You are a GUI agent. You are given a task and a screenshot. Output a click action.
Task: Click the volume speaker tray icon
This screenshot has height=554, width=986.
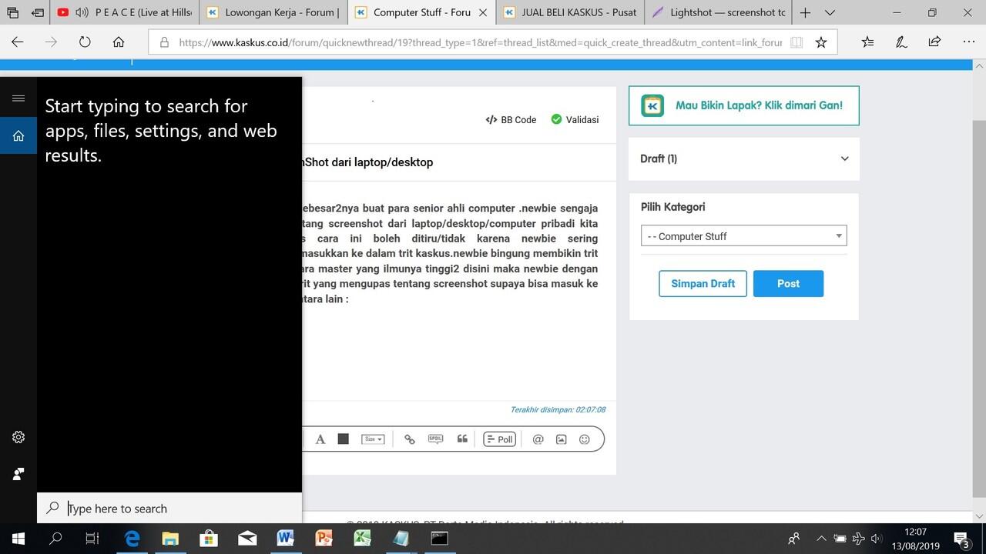pos(877,539)
